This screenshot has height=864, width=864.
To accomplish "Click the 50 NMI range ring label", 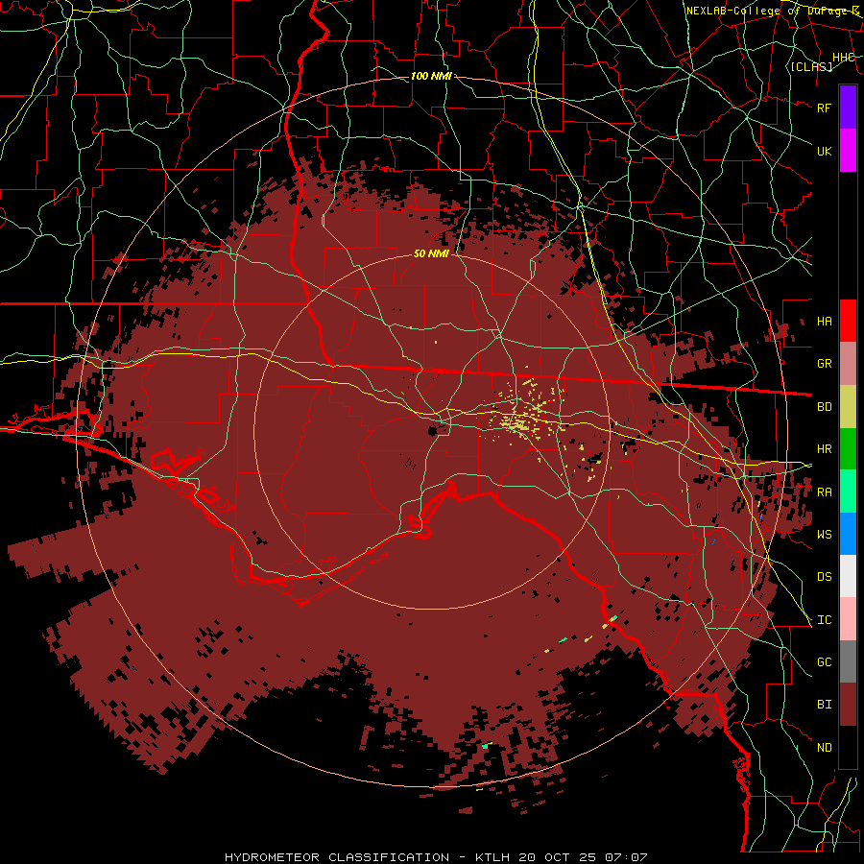I will [x=431, y=253].
